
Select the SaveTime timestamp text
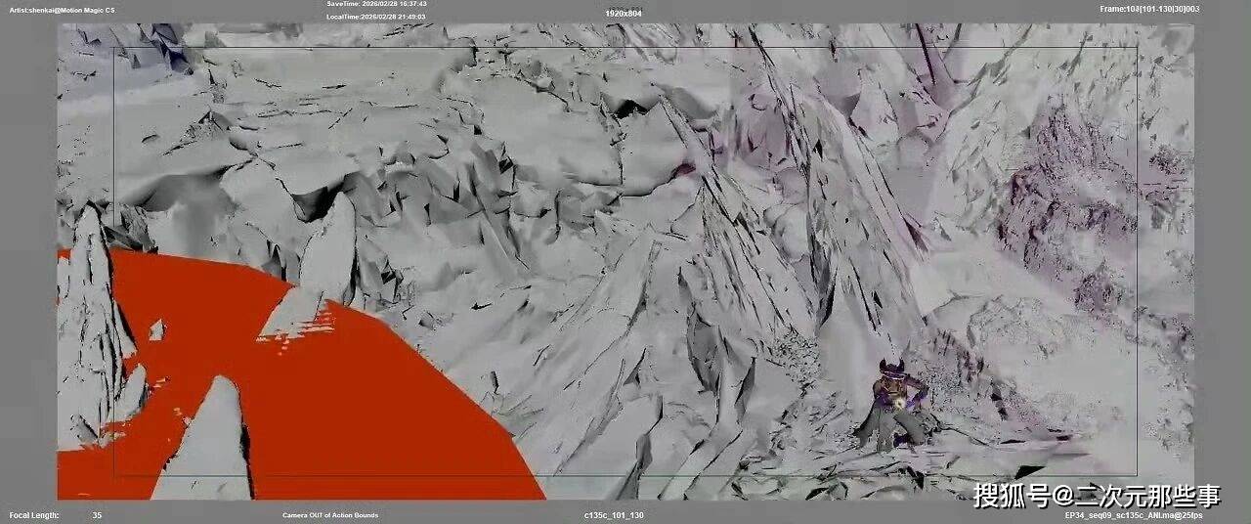(376, 4)
